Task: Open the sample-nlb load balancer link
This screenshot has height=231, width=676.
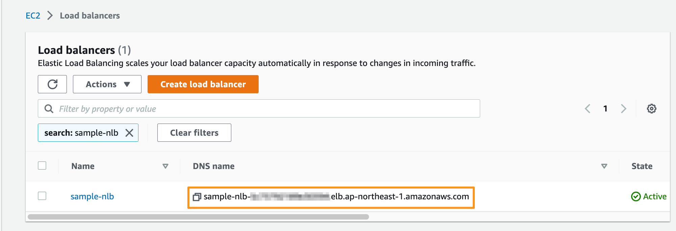Action: (92, 197)
